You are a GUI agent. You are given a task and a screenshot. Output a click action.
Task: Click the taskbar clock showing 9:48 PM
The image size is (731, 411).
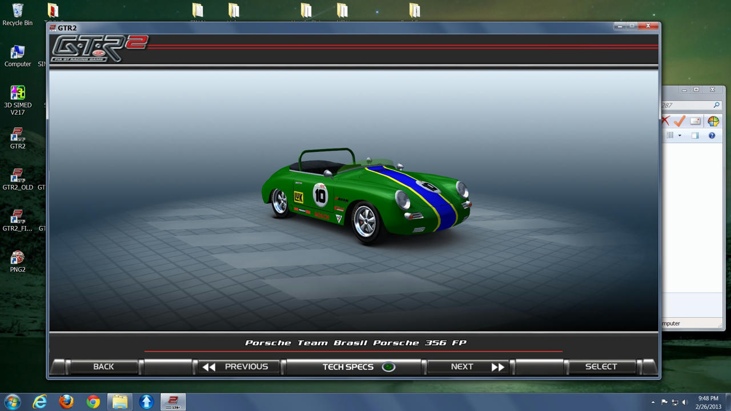click(x=708, y=402)
